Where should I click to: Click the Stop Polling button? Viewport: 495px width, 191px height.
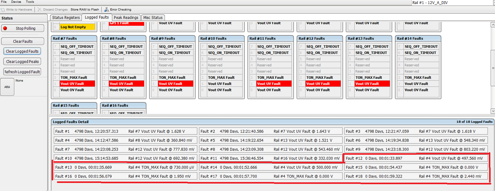point(23,28)
